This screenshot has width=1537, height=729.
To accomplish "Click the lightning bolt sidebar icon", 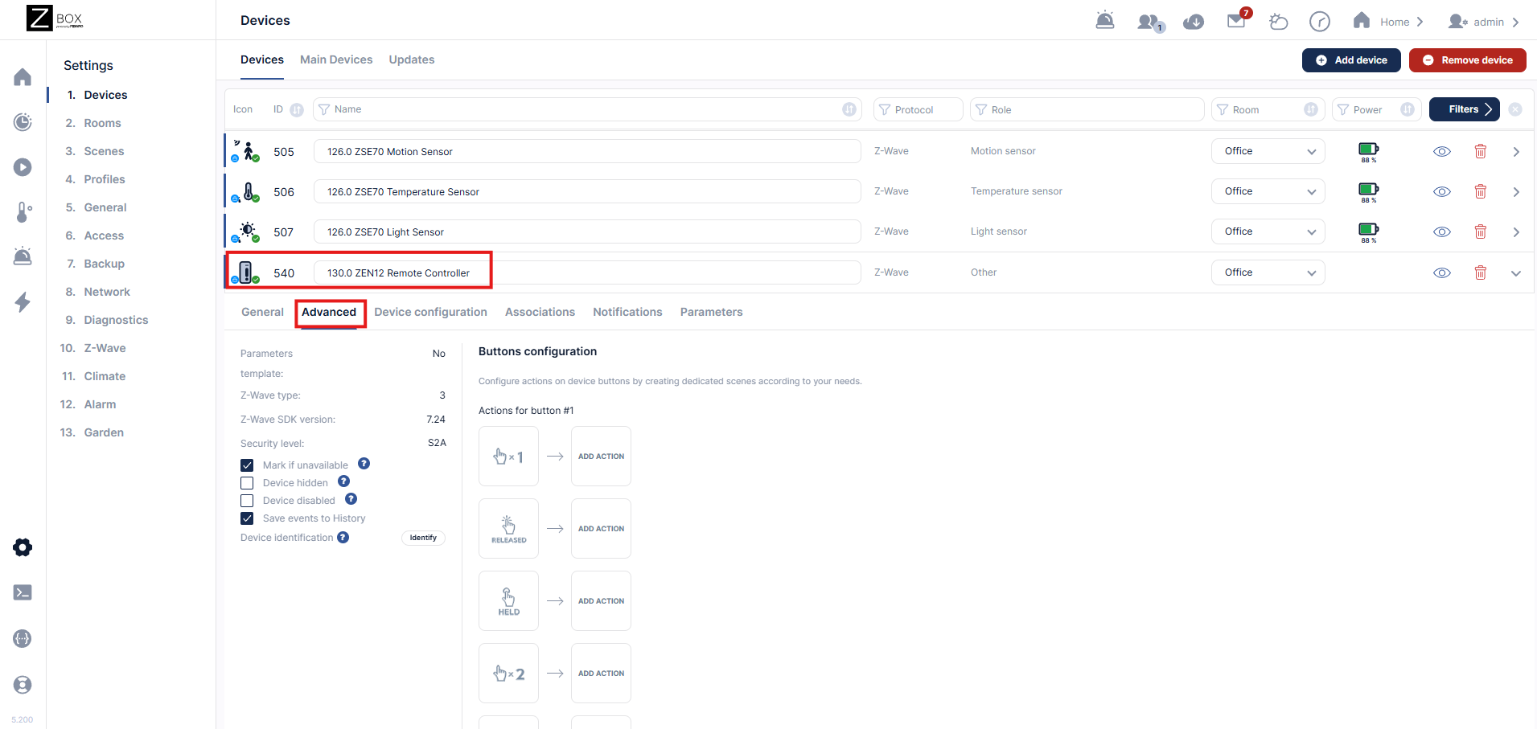I will (x=23, y=302).
